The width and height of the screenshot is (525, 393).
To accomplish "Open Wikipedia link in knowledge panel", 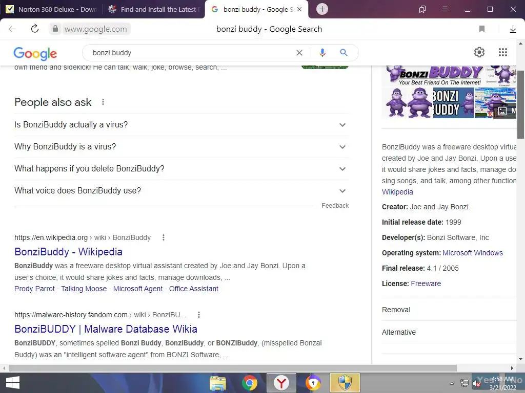I will [397, 192].
